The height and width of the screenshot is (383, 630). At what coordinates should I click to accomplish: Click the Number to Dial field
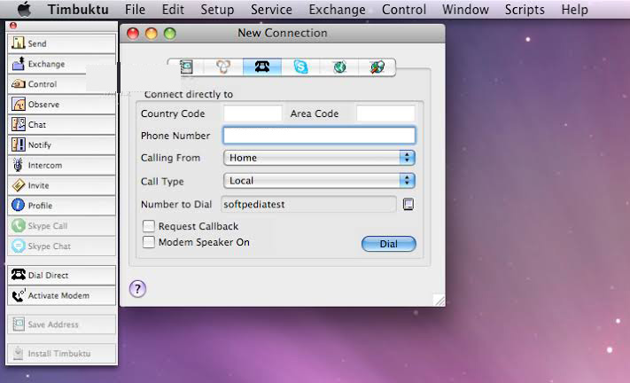point(308,204)
